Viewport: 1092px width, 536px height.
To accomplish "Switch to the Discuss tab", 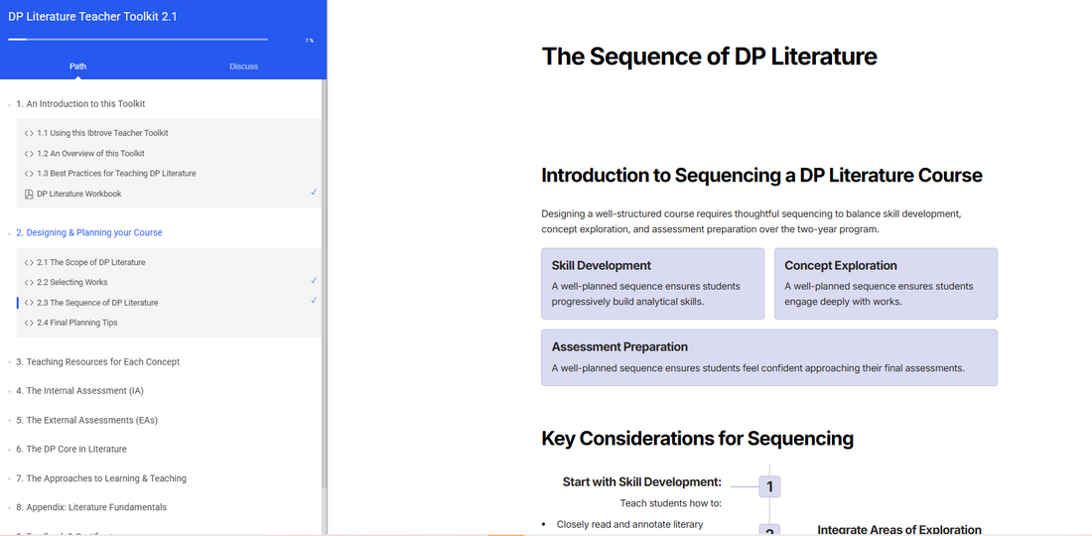I will pyautogui.click(x=243, y=67).
